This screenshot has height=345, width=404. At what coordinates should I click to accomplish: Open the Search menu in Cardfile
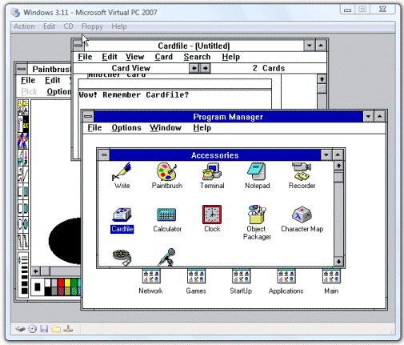[197, 57]
